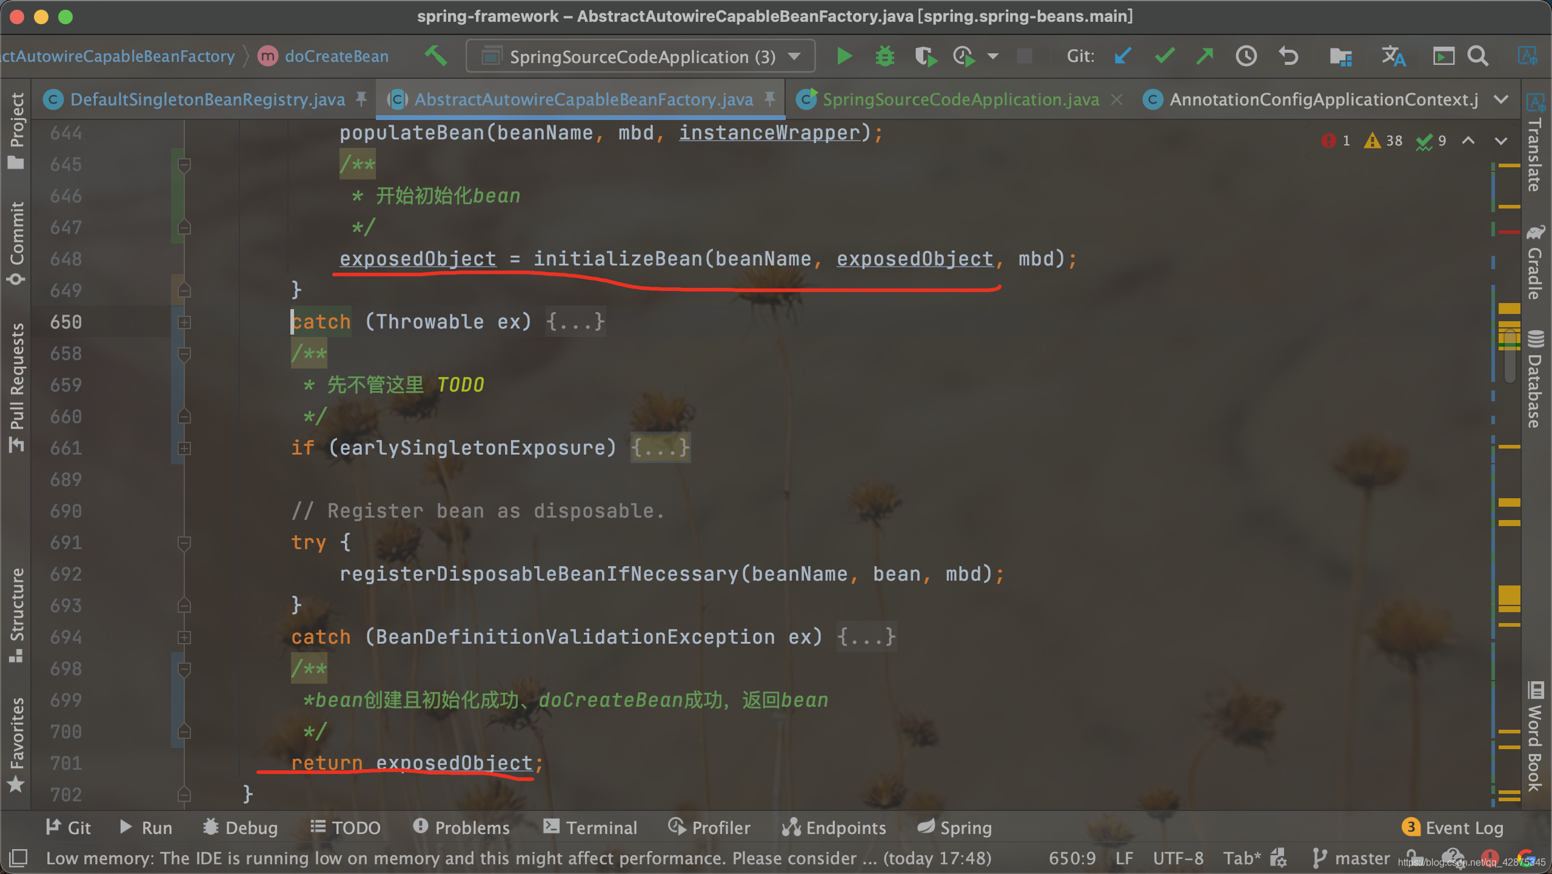Unpin the AbstractAutowireCapableBeanFactory.java tab pin
This screenshot has width=1552, height=874.
[769, 99]
